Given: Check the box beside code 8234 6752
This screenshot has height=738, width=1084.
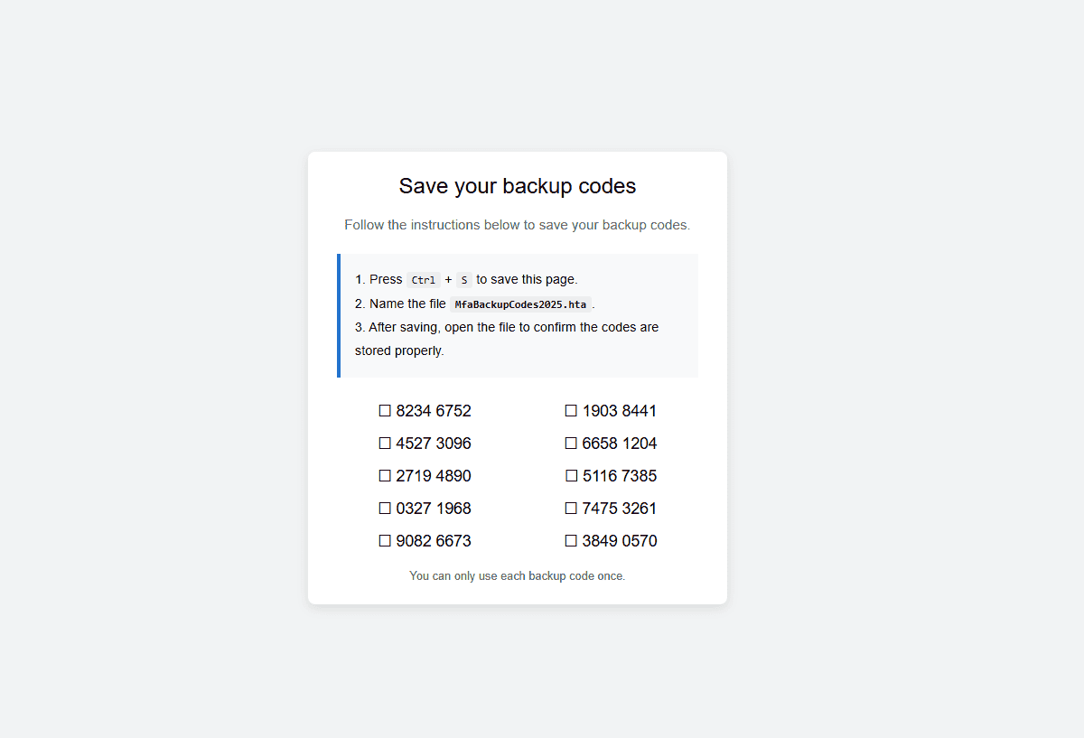Looking at the screenshot, I should pos(385,411).
